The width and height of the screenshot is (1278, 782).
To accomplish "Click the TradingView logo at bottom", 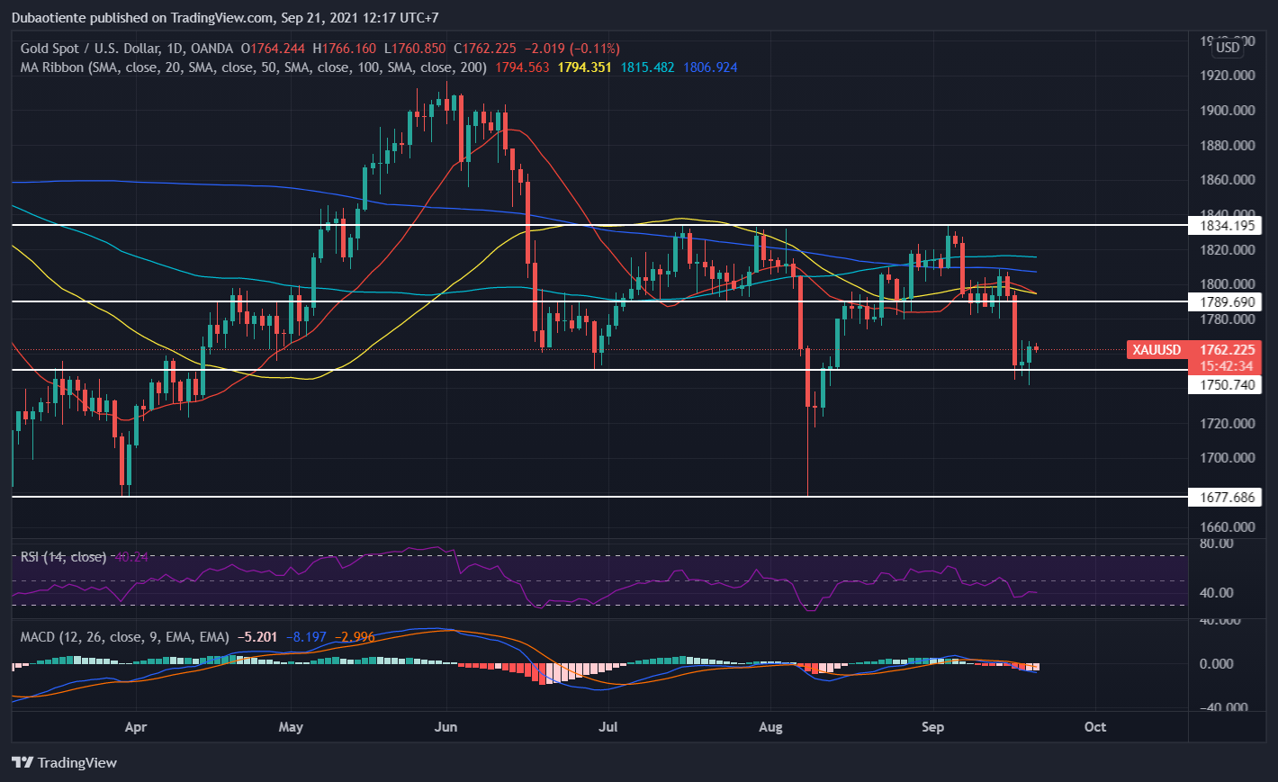I will 65,762.
